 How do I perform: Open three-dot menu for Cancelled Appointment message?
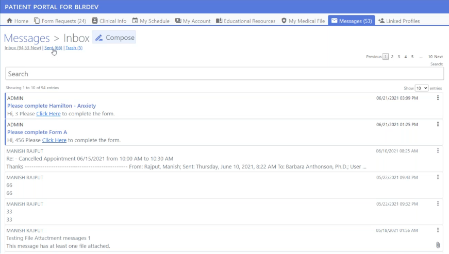point(438,151)
